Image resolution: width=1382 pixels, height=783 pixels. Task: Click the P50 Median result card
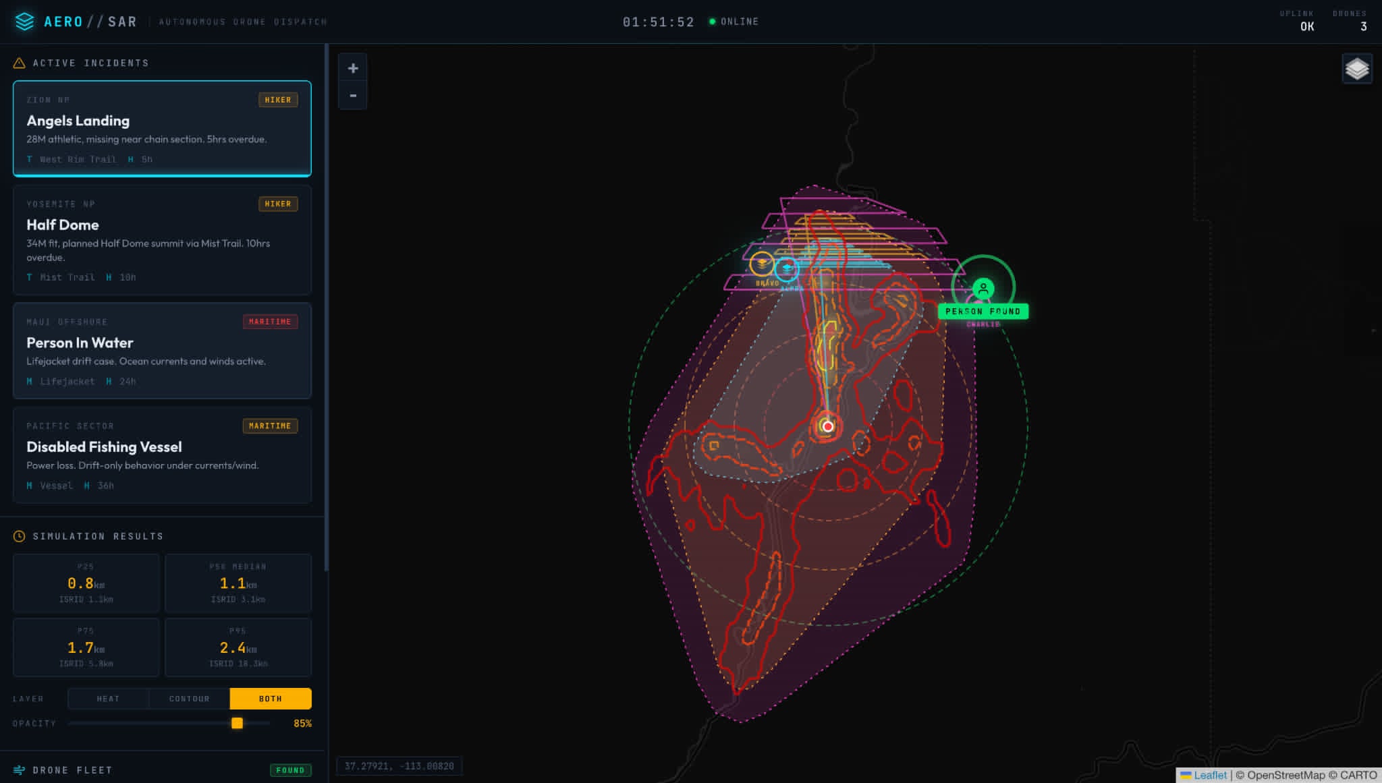tap(238, 583)
